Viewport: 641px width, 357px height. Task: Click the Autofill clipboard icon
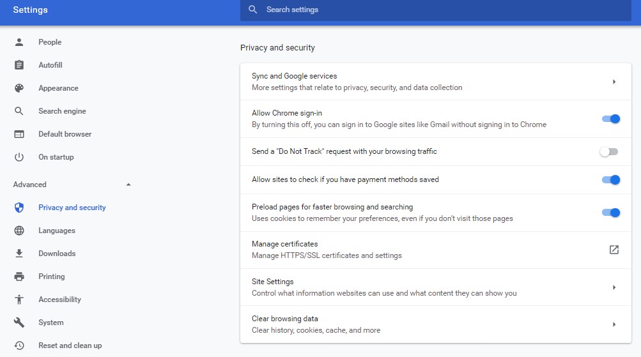click(x=19, y=65)
